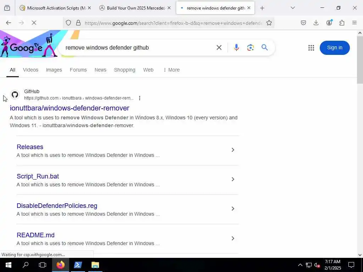The height and width of the screenshot is (272, 363).
Task: Open the README.md sitelink
Action: 36,235
